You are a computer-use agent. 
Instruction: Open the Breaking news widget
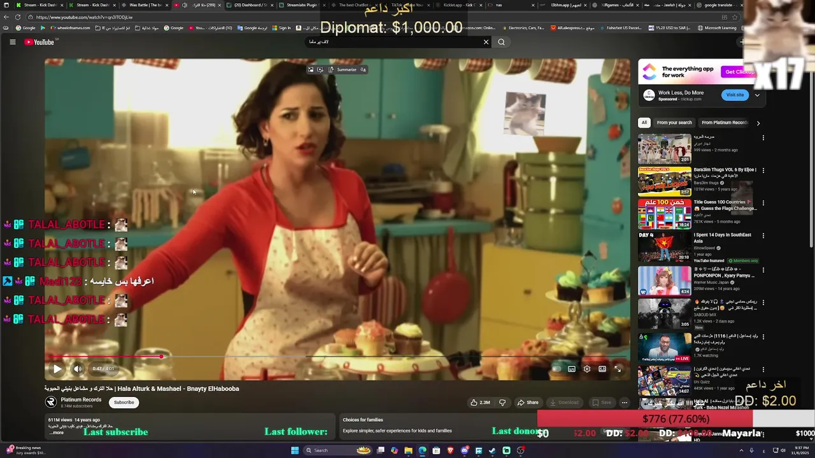point(25,450)
